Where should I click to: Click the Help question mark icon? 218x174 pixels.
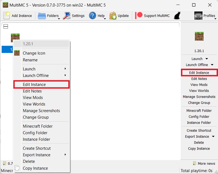click(92, 16)
